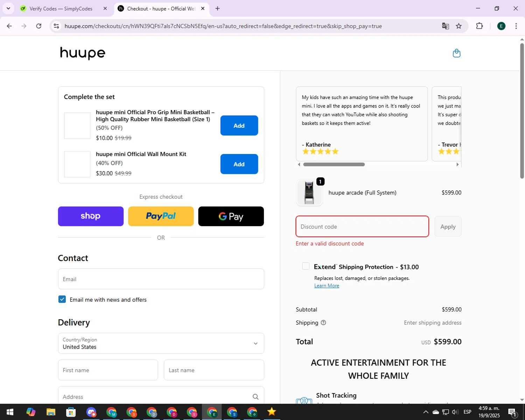Open File Explorer from the taskbar

point(51,412)
